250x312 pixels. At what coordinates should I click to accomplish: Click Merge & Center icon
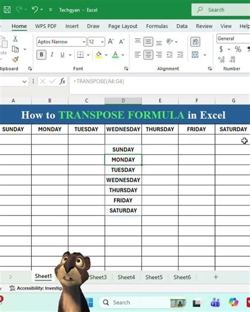[x=195, y=55]
